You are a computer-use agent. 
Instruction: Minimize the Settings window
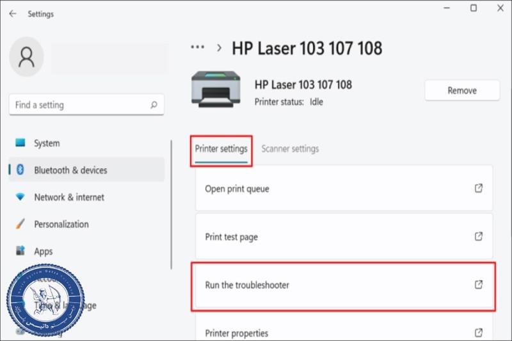coord(447,8)
